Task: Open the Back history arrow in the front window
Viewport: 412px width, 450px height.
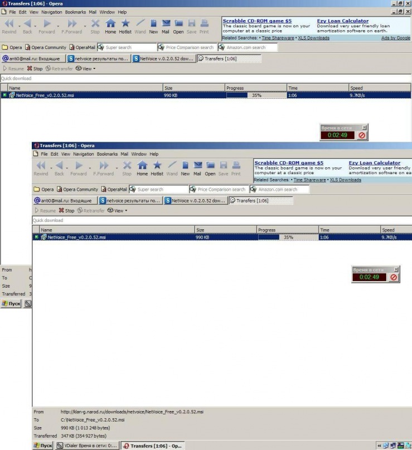Action: coord(67,168)
